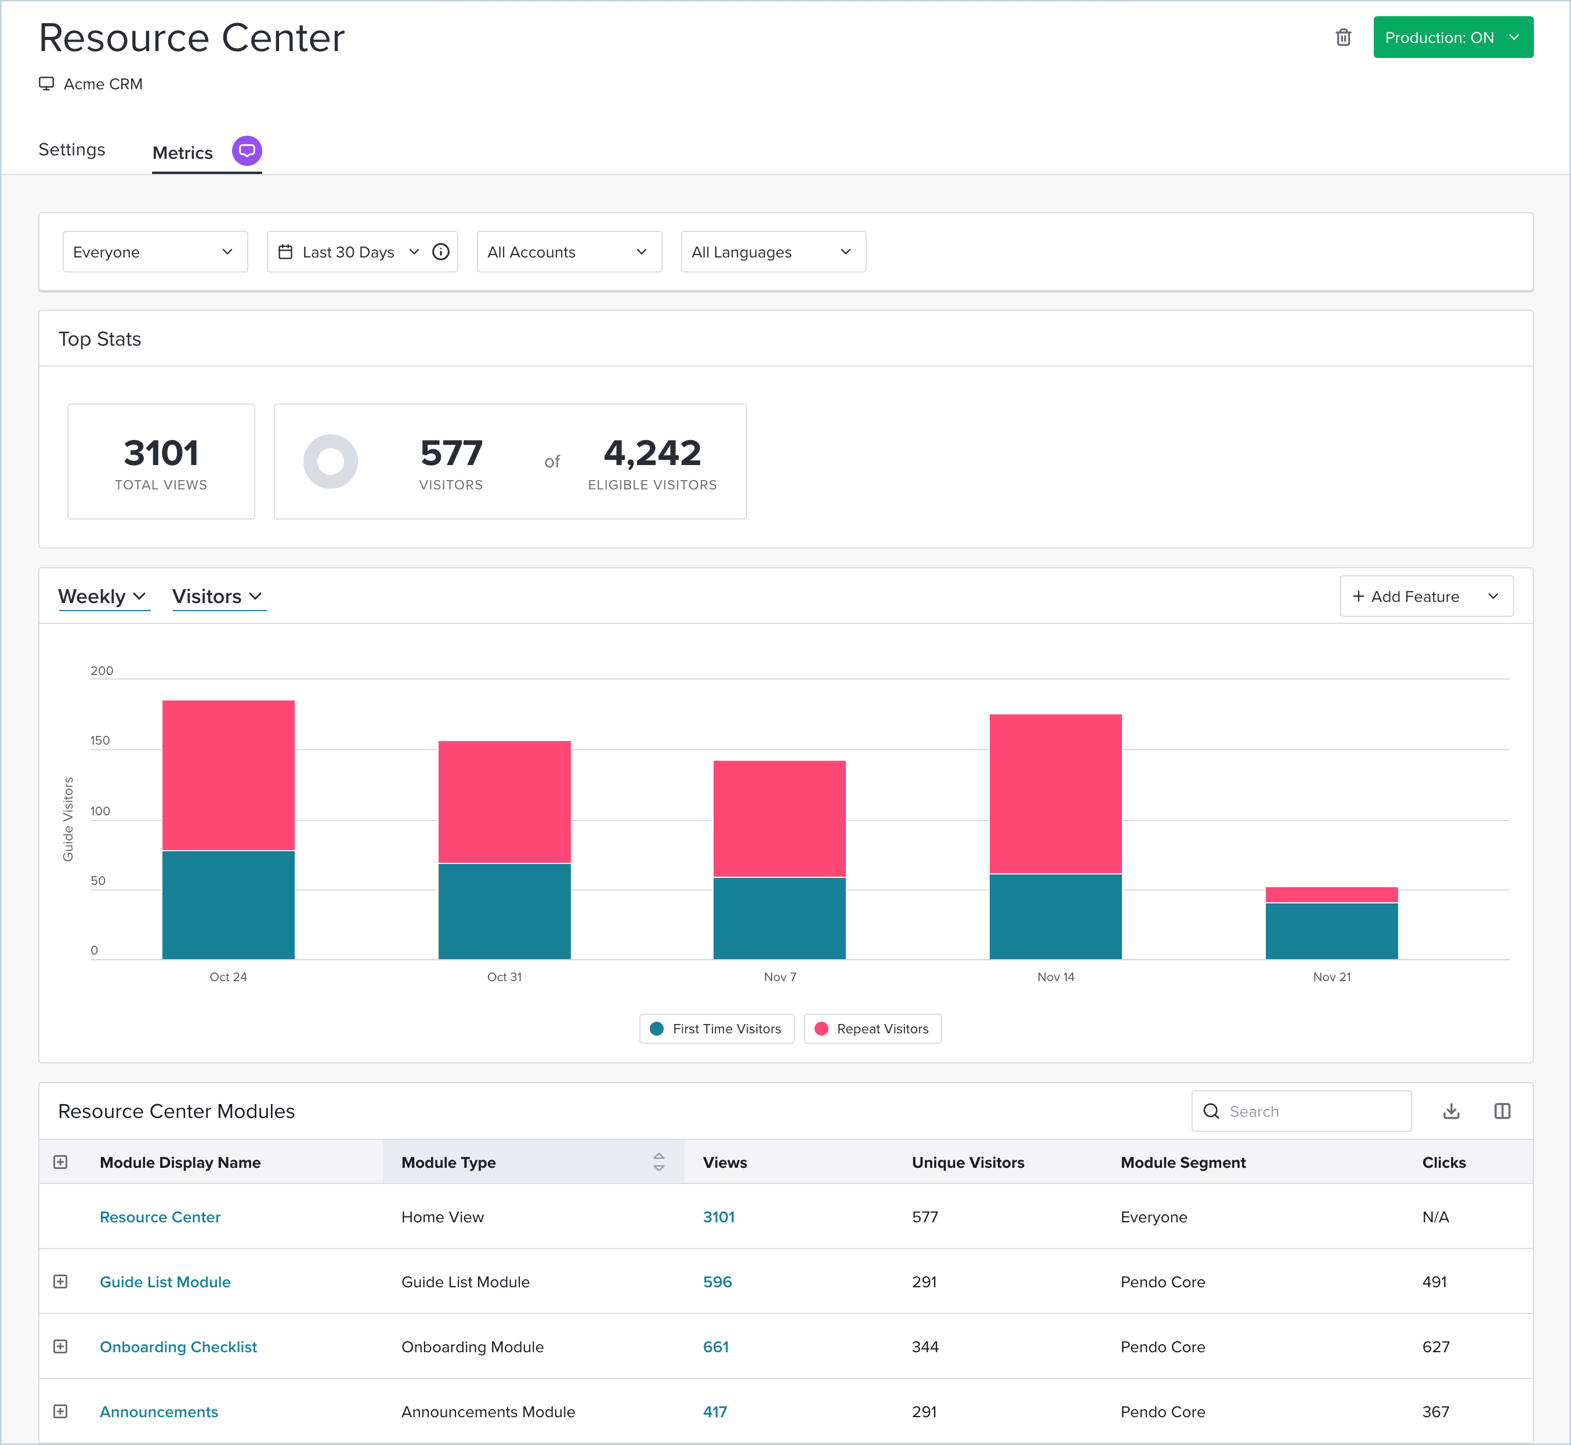This screenshot has width=1571, height=1445.
Task: Switch to the Settings tab
Action: point(71,150)
